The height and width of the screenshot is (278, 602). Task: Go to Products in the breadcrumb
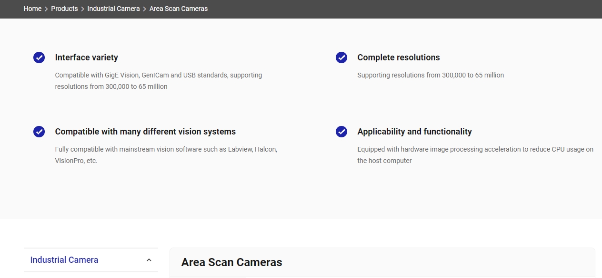(64, 9)
